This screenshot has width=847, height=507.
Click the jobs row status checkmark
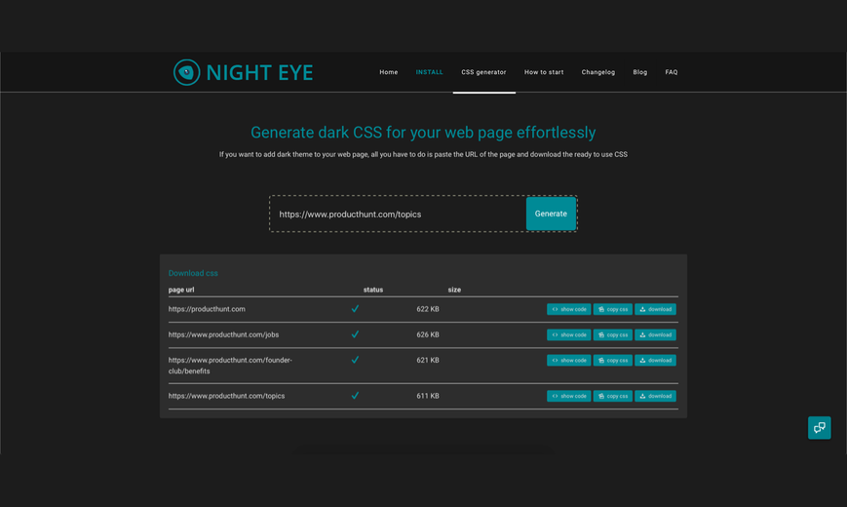[355, 334]
